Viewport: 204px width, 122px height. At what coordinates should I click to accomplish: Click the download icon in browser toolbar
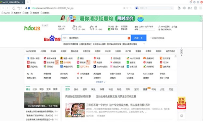(x=196, y=8)
